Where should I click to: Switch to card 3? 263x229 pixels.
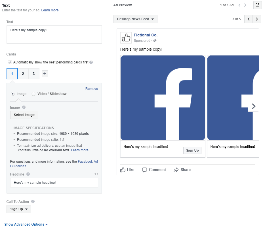(x=33, y=73)
